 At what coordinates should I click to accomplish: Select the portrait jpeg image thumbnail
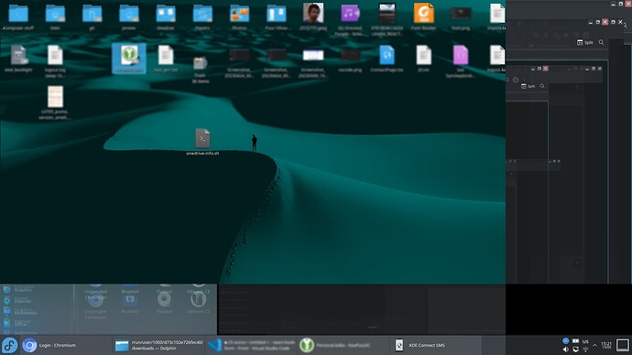pyautogui.click(x=313, y=16)
